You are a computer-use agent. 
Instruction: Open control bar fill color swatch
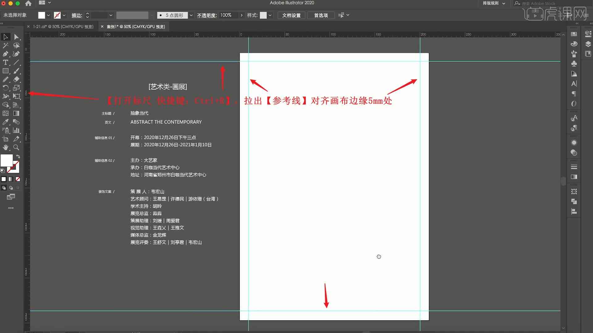(x=41, y=15)
